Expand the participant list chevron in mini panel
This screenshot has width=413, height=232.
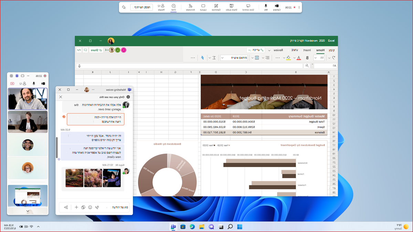pos(28,211)
